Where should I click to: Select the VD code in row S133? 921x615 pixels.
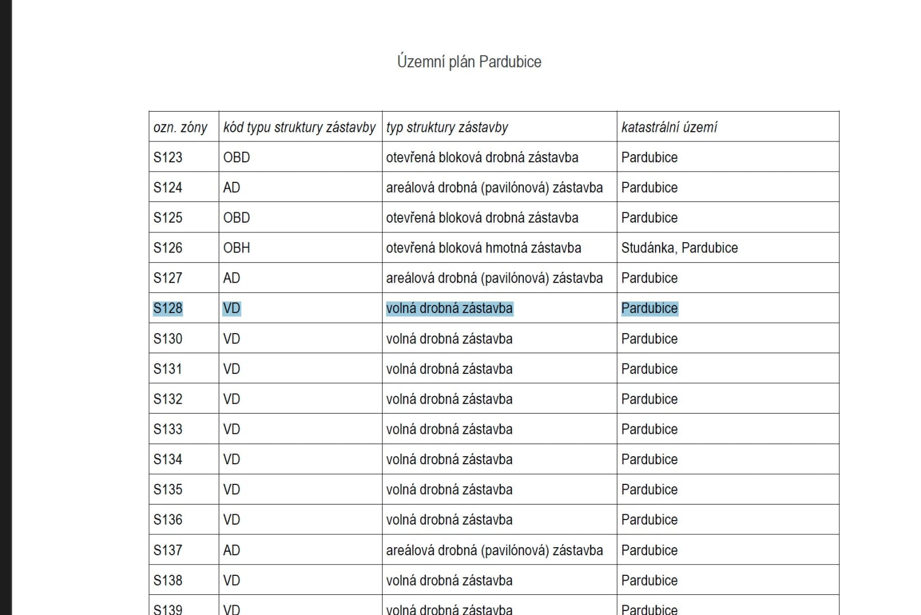click(x=231, y=429)
